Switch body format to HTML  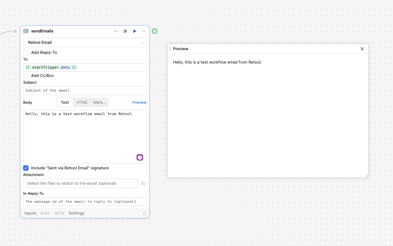click(x=82, y=102)
